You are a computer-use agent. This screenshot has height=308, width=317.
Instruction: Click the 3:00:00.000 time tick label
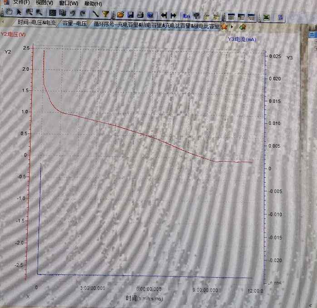tap(93, 288)
